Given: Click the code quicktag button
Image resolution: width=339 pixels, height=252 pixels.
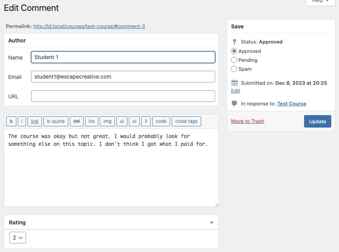Looking at the screenshot, I should click(x=161, y=121).
